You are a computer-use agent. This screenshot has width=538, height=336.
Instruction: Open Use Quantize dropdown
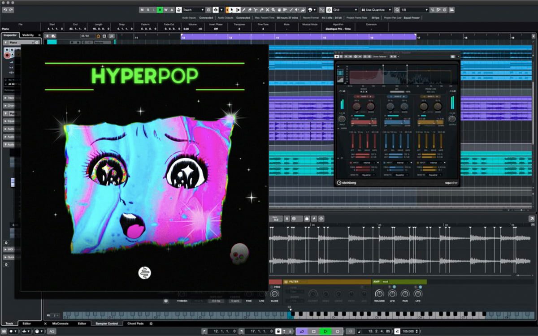pyautogui.click(x=377, y=9)
